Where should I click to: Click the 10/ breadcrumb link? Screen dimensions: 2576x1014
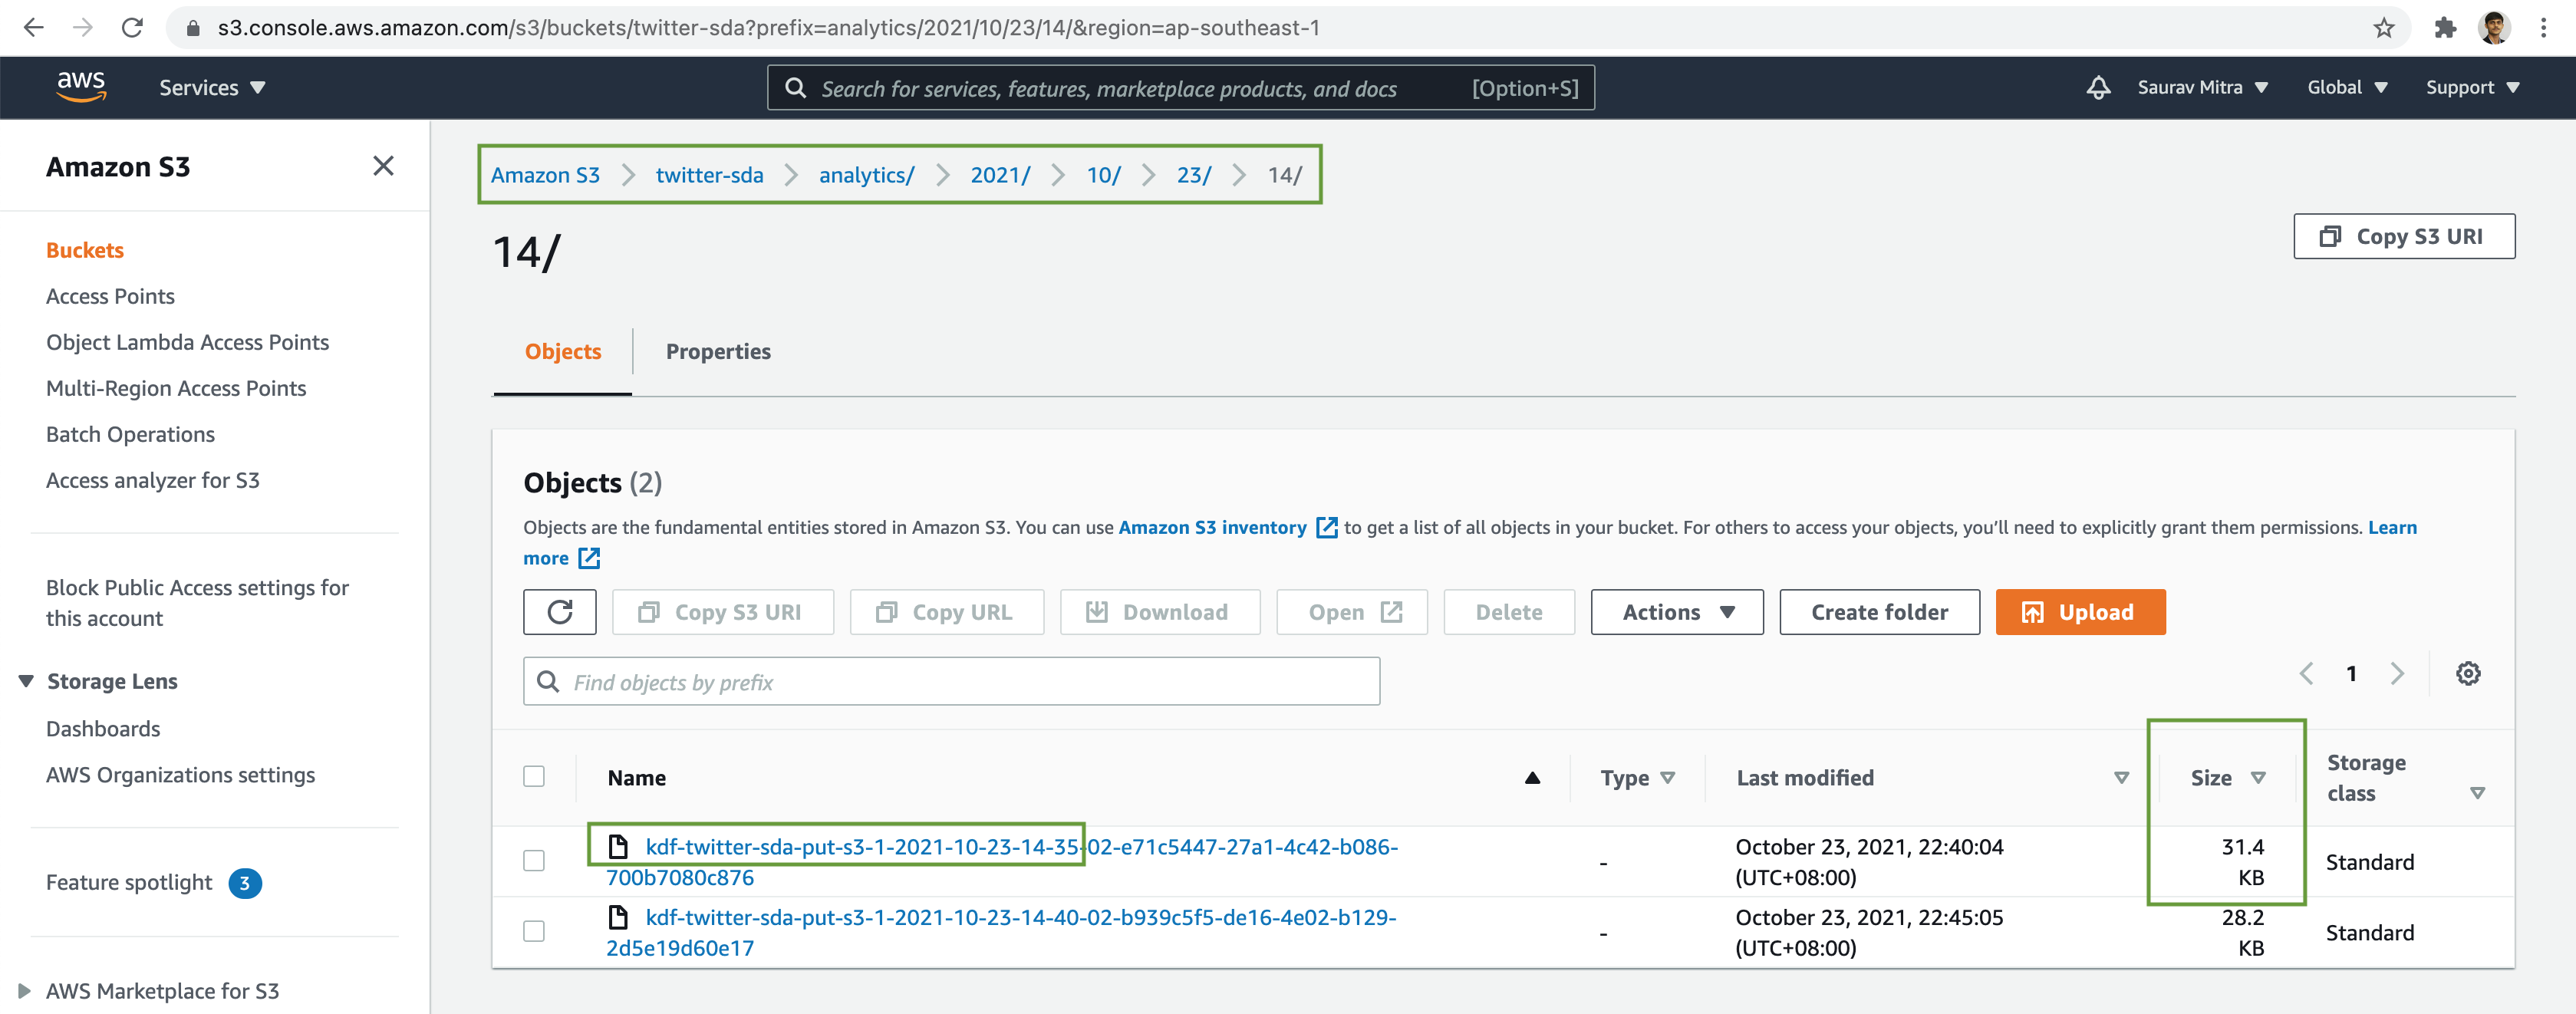click(1103, 175)
